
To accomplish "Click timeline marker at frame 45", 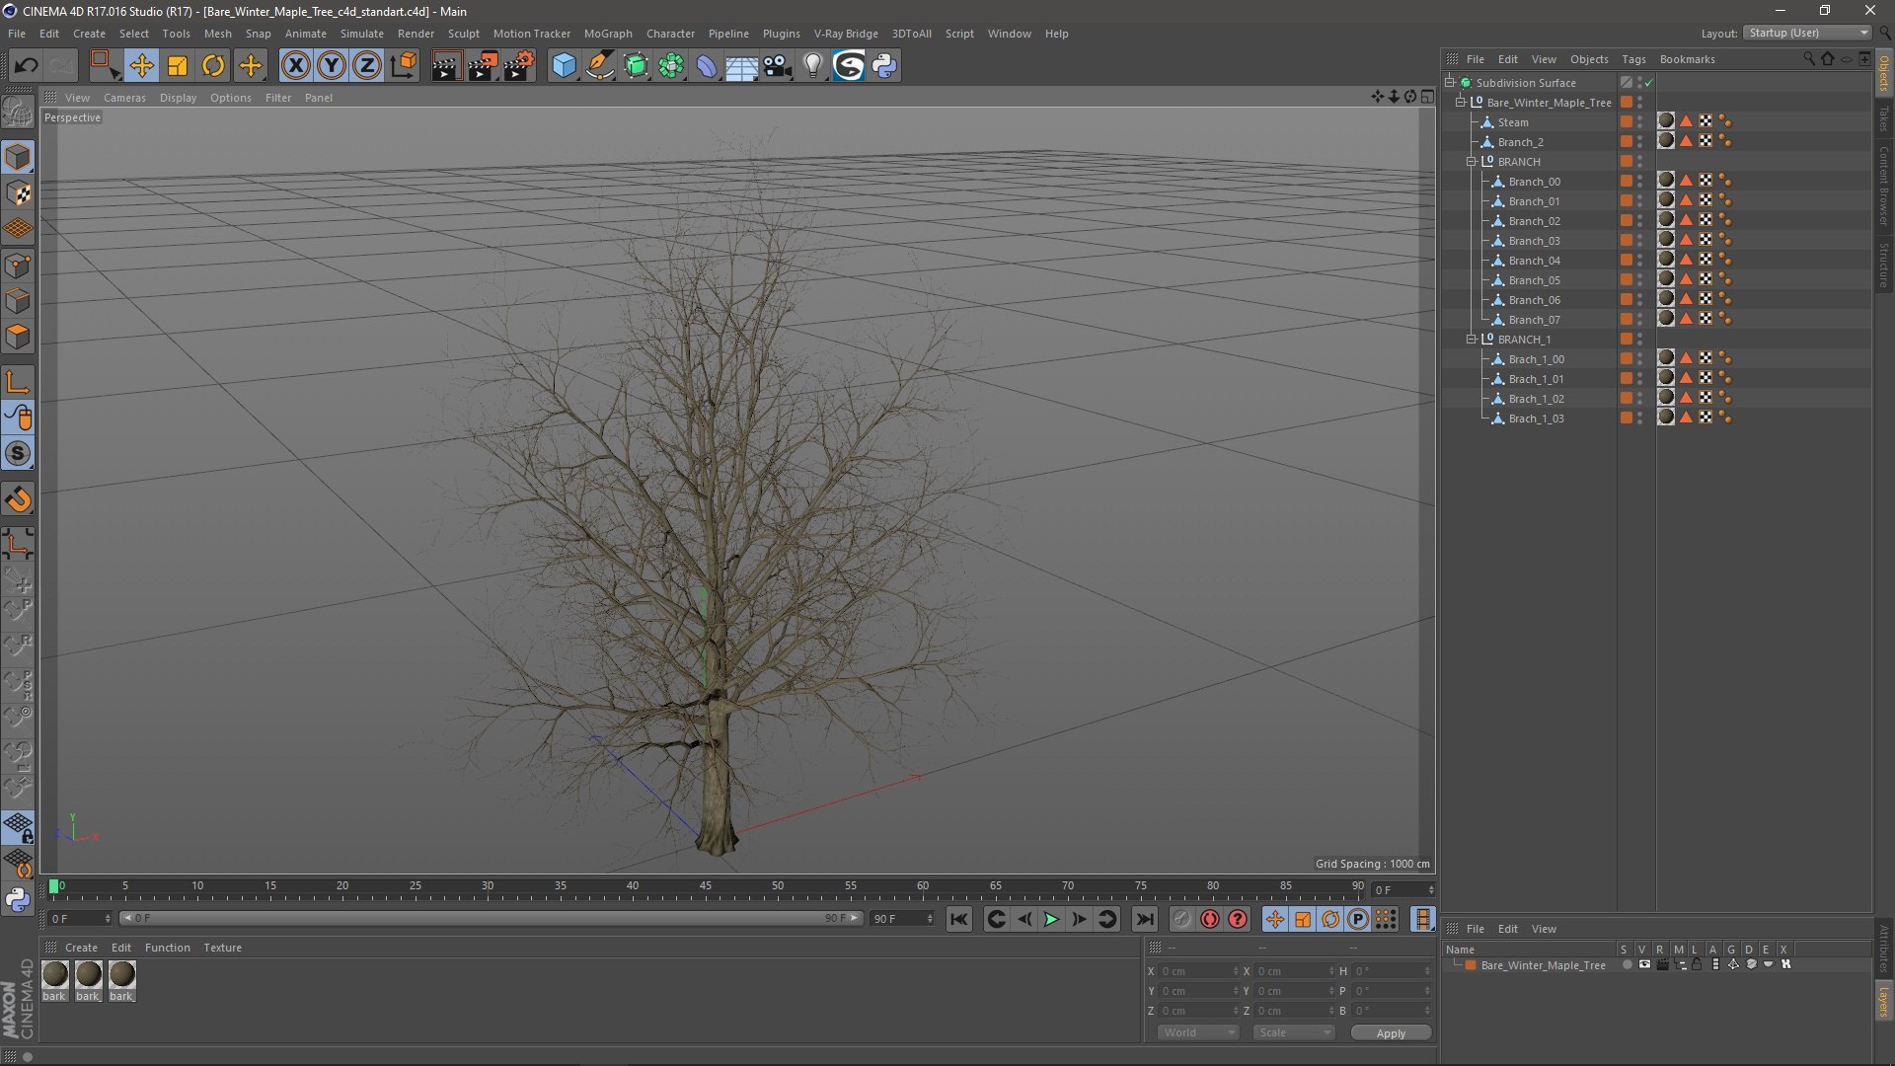I will click(705, 886).
